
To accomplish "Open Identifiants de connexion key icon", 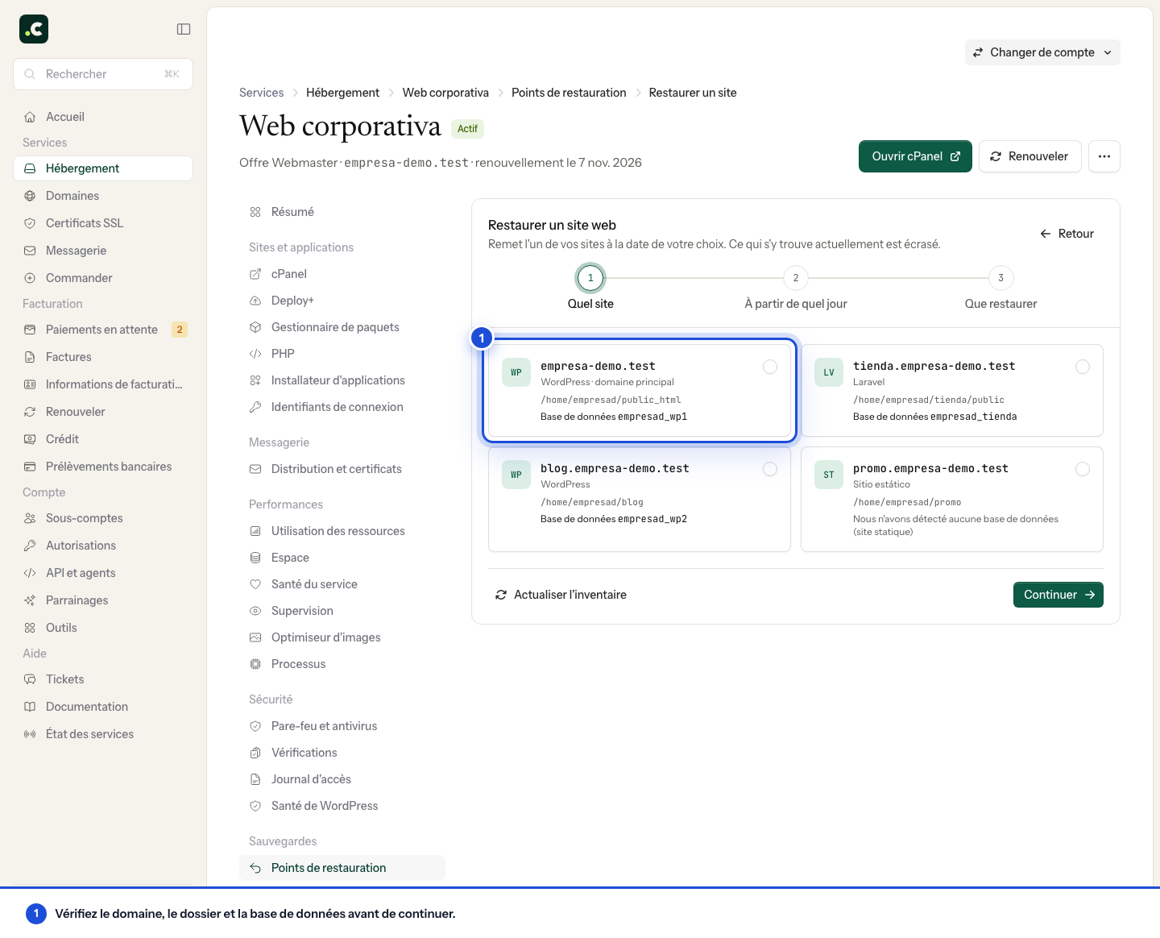I will point(255,407).
